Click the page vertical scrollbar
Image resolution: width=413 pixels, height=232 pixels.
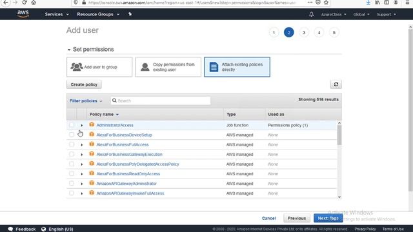point(410,110)
